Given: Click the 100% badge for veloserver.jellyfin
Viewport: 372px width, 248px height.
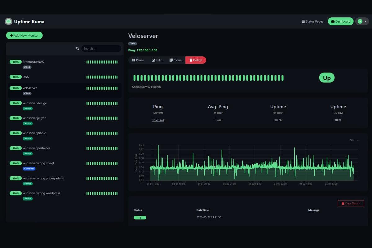Looking at the screenshot, I should [x=15, y=118].
